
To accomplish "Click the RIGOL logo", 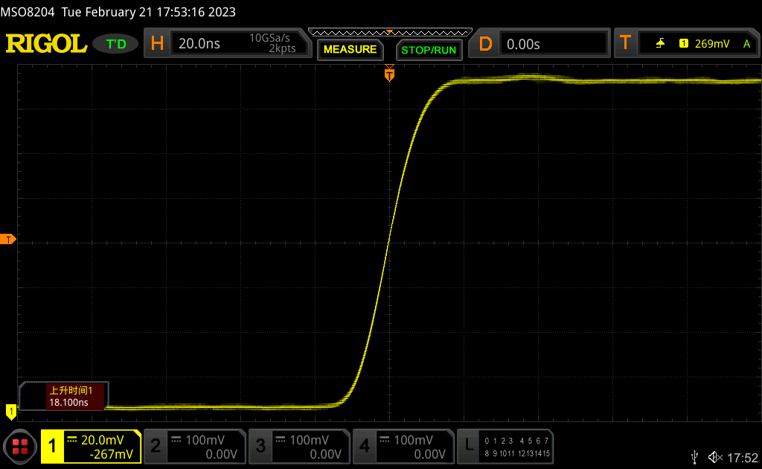I will coord(47,44).
